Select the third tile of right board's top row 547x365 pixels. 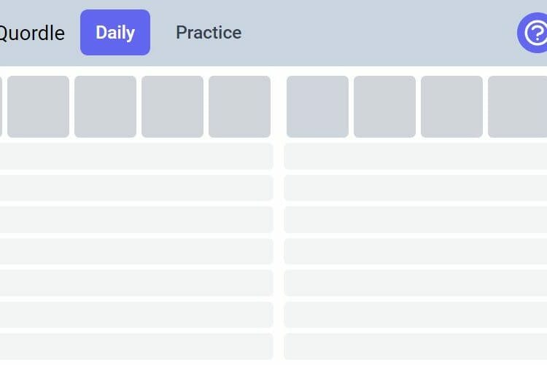451,106
